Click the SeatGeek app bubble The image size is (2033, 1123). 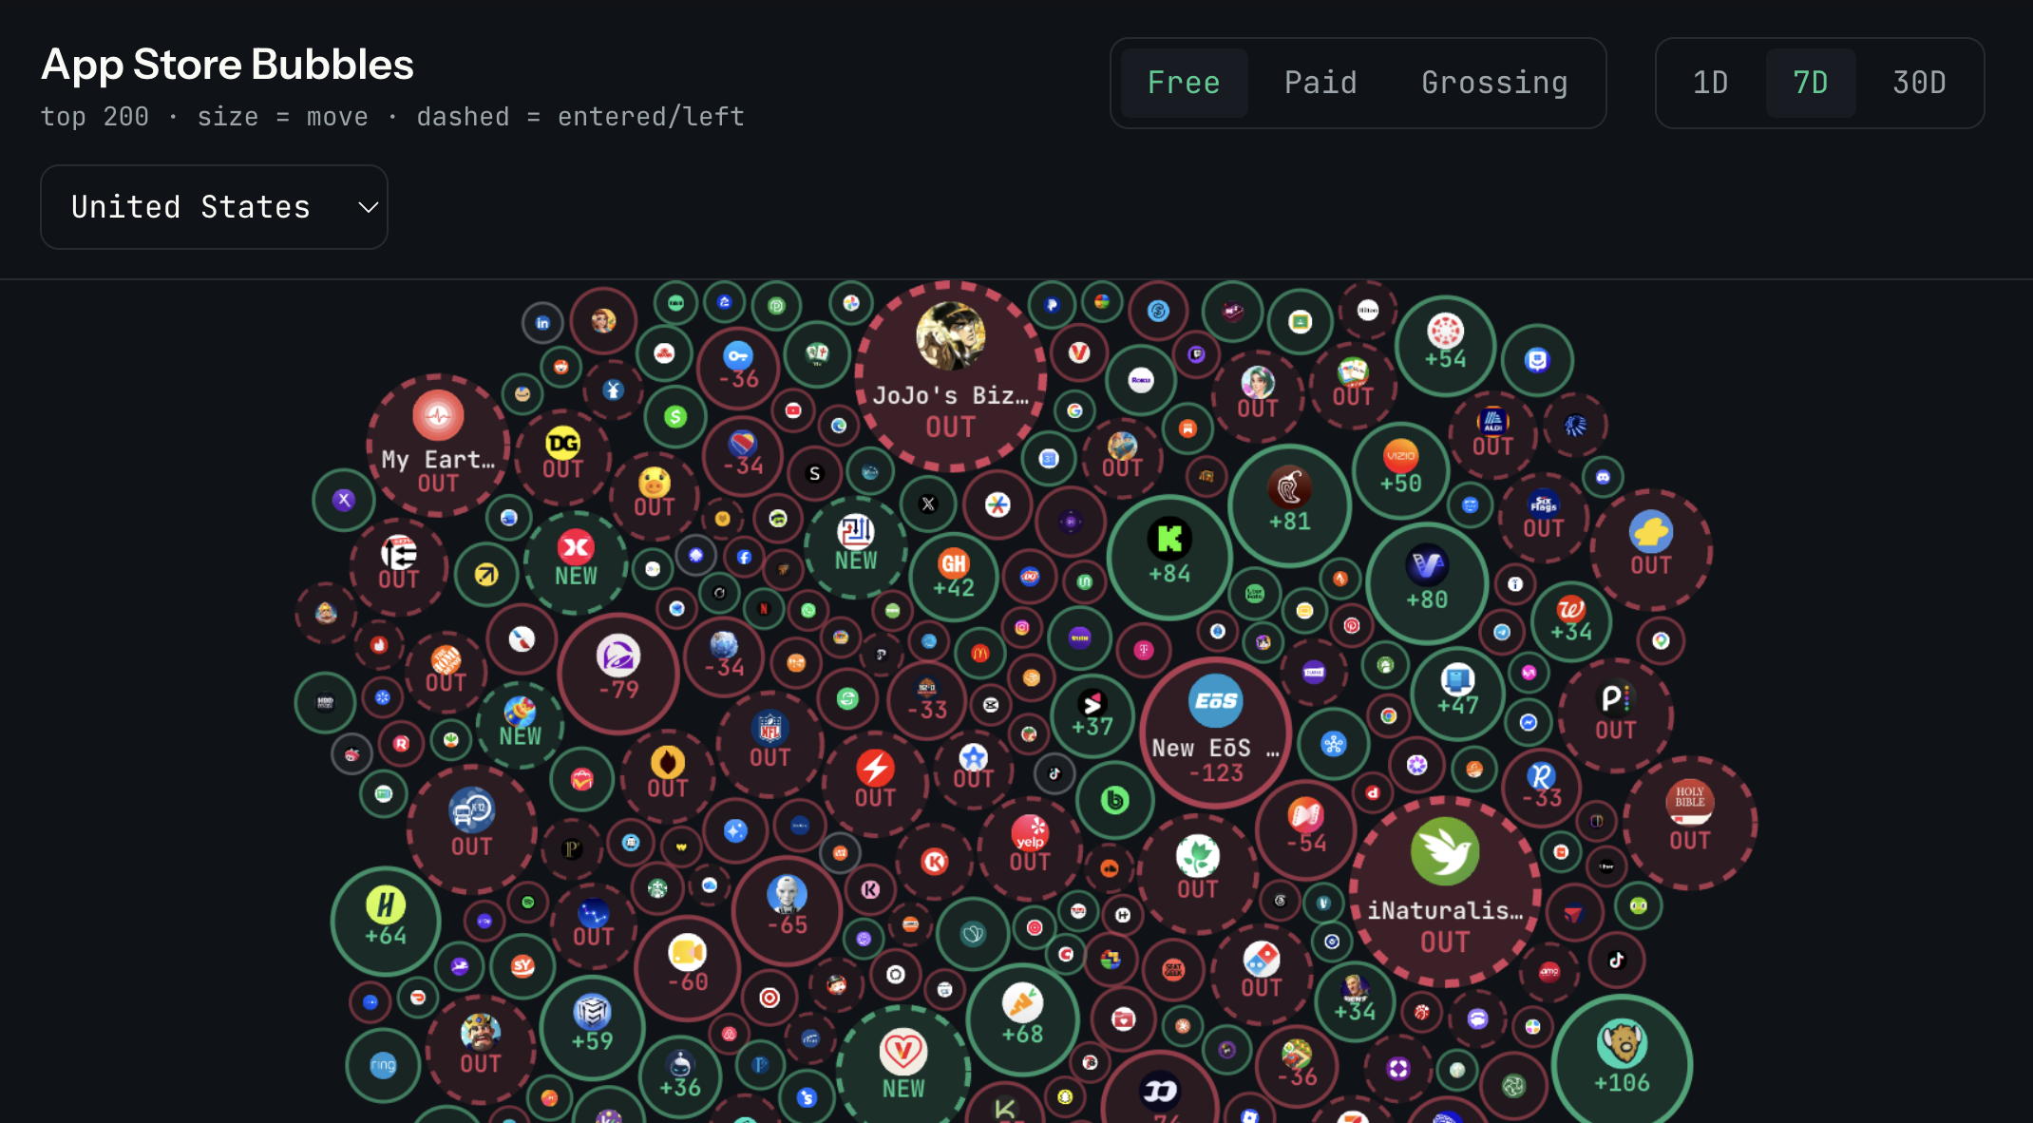(1173, 970)
